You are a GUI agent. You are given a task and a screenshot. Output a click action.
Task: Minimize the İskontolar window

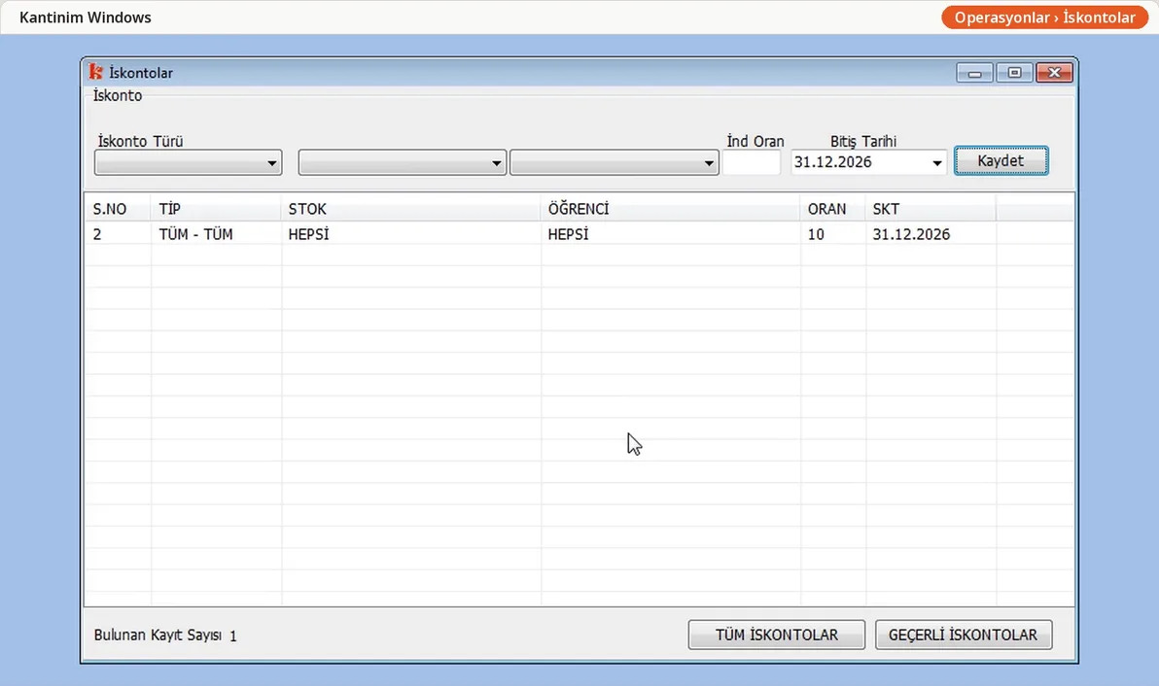pyautogui.click(x=974, y=72)
